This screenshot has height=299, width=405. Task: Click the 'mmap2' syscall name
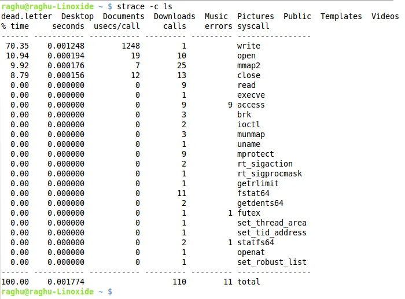pos(249,65)
